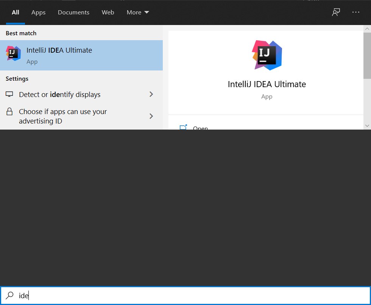Viewport: 371px width, 305px height.
Task: Expand arrow for Detect or identify displays
Action: (151, 94)
